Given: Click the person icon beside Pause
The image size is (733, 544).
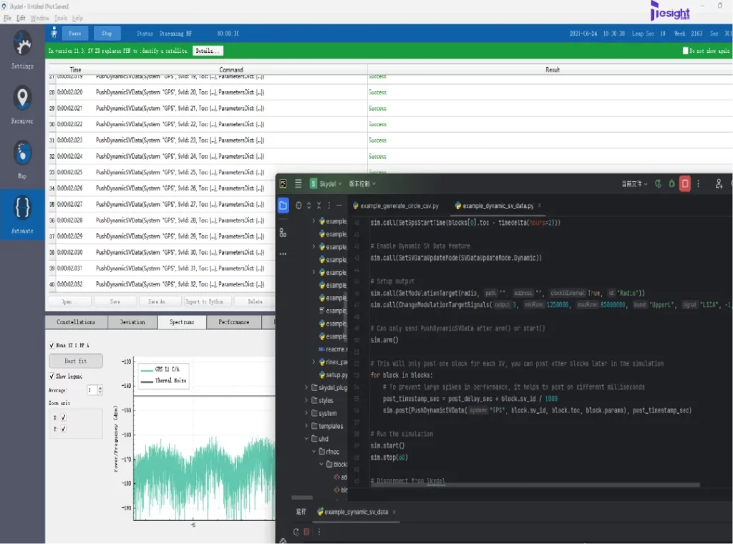Looking at the screenshot, I should pos(54,33).
